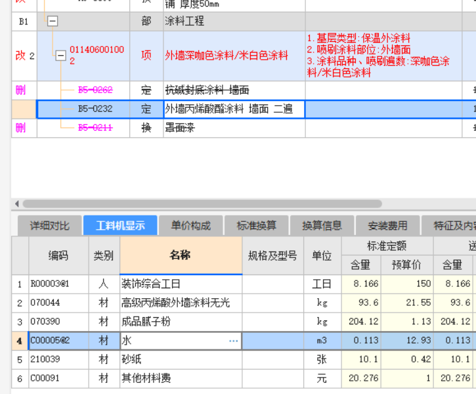The image size is (476, 394).
Task: Click the 标准定额 column group header
Action: 387,246
